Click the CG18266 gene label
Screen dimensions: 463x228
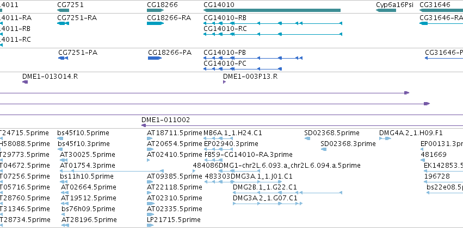coord(163,5)
